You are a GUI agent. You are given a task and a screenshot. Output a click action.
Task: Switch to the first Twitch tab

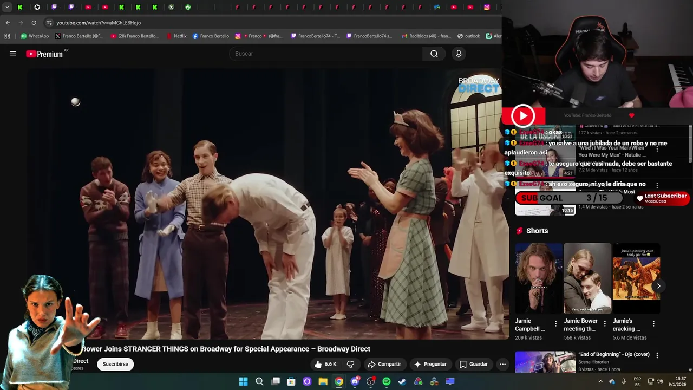[x=54, y=7]
